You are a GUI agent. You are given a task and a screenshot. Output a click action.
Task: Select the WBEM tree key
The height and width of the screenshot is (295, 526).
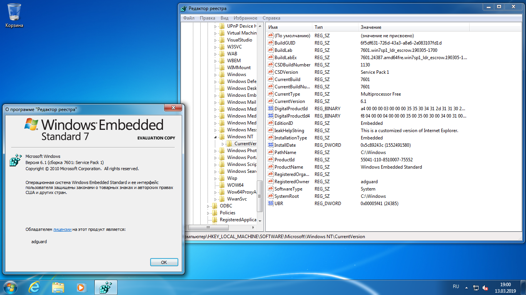[x=234, y=61]
